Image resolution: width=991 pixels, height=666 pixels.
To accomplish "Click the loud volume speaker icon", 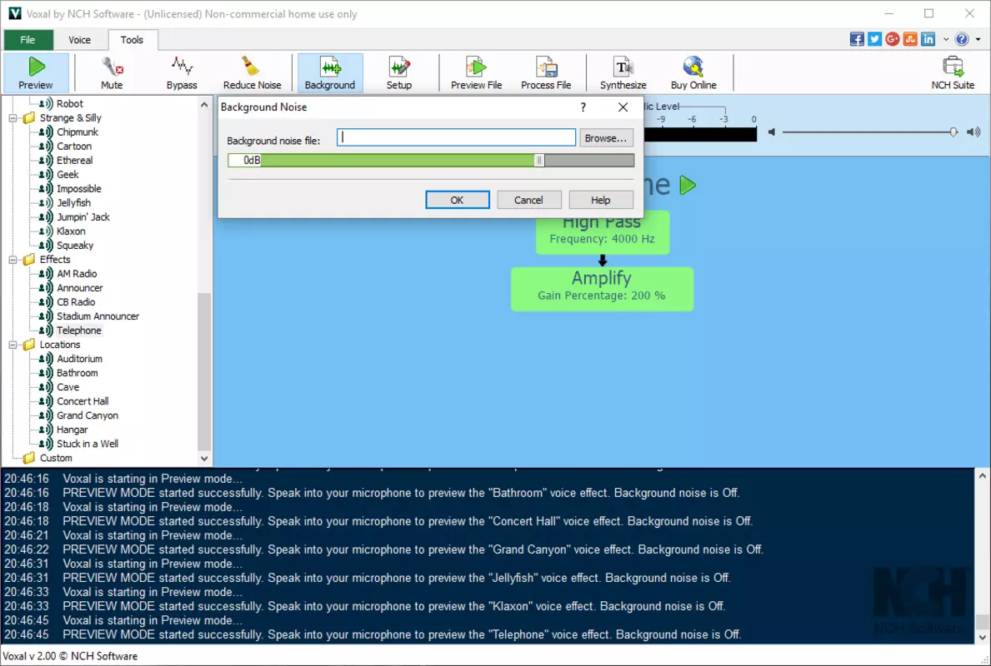I will 974,132.
